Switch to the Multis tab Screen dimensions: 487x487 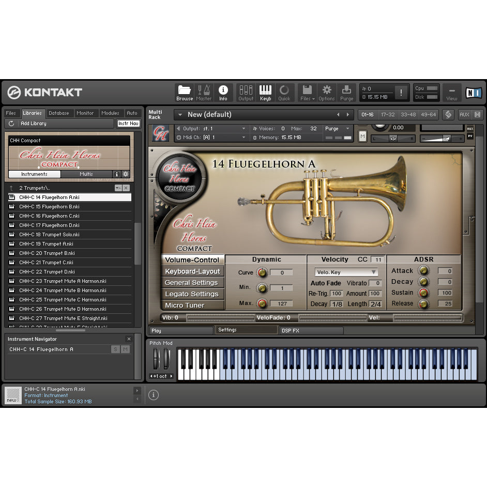86,174
